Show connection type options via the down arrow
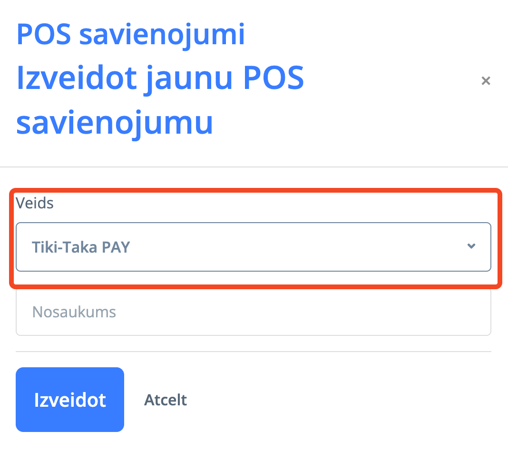The width and height of the screenshot is (508, 451). 471,246
